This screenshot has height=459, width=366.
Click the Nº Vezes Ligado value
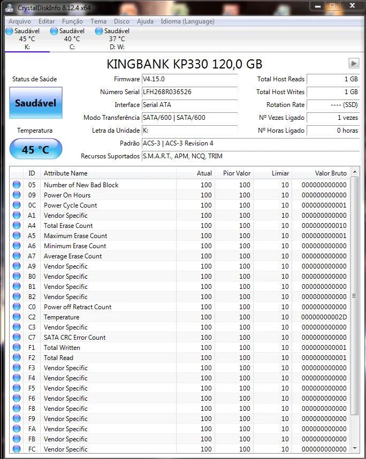(333, 118)
